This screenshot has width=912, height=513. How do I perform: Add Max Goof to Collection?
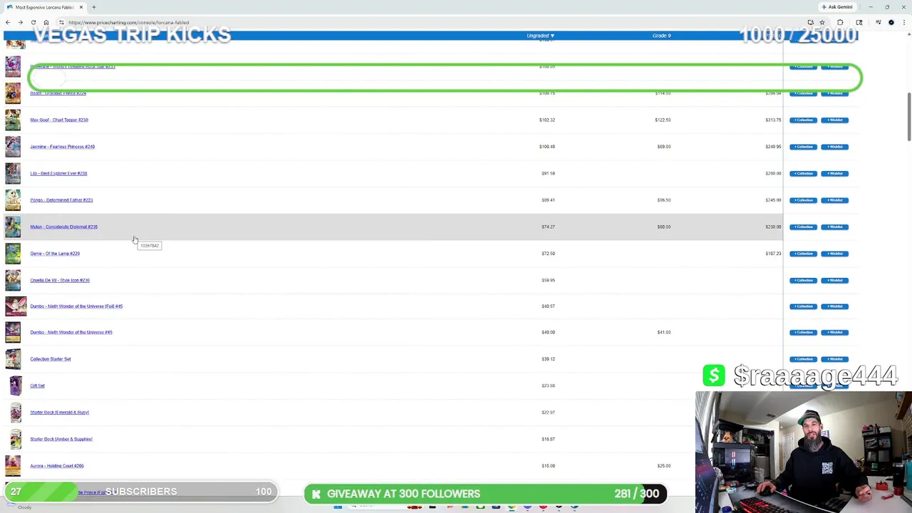(803, 120)
